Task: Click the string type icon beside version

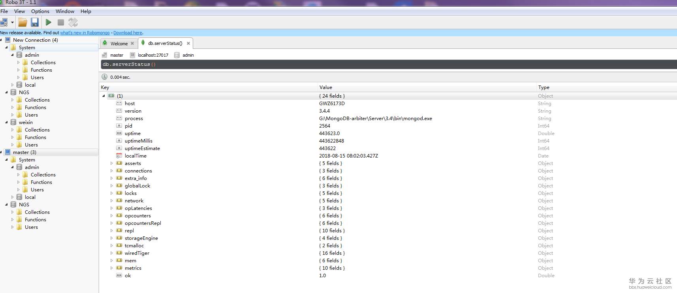Action: 119,111
